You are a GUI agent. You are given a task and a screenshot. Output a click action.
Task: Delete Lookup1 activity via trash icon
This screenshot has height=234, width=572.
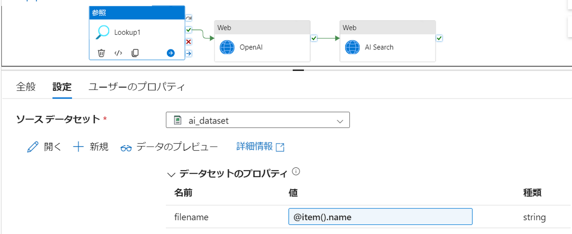(x=101, y=53)
